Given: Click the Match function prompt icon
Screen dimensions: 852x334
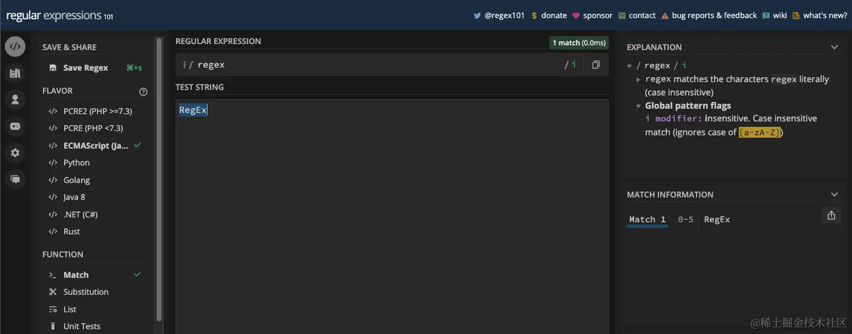Looking at the screenshot, I should (53, 275).
